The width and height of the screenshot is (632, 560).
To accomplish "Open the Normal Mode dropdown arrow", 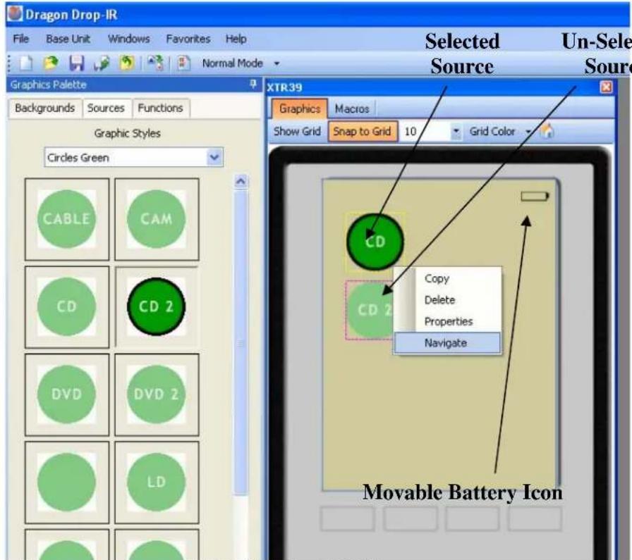I will [276, 63].
